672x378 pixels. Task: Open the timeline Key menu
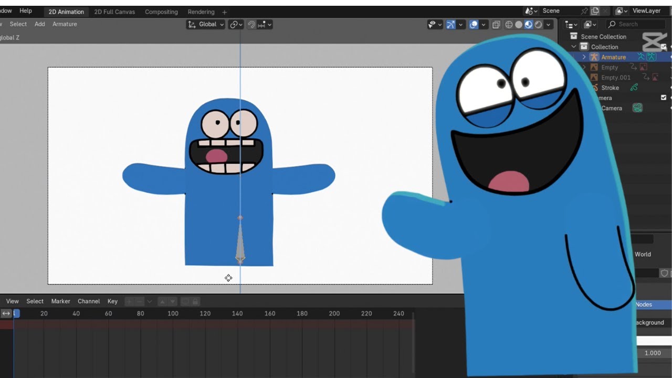coord(112,301)
